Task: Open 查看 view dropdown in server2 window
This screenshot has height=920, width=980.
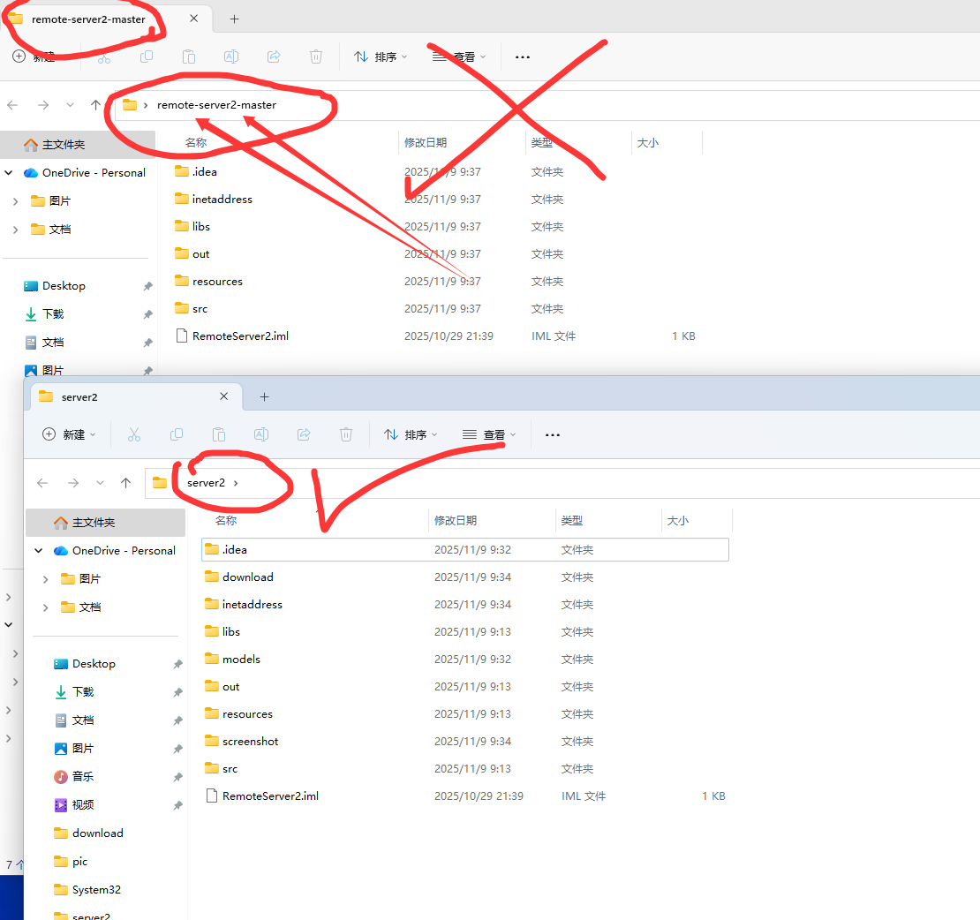Action: click(x=489, y=434)
